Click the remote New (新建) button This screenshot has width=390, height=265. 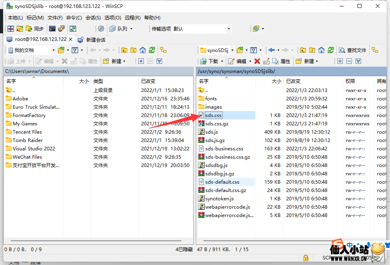pyautogui.click(x=305, y=61)
